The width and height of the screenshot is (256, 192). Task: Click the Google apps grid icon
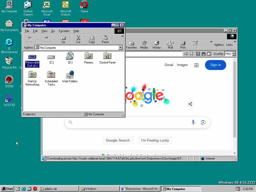[196, 65]
